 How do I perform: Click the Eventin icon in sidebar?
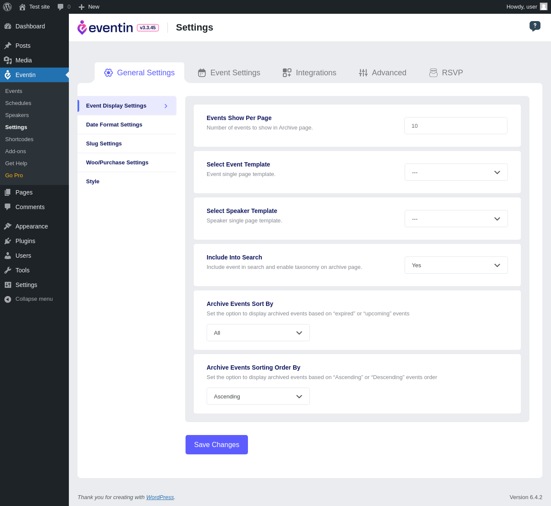(8, 75)
